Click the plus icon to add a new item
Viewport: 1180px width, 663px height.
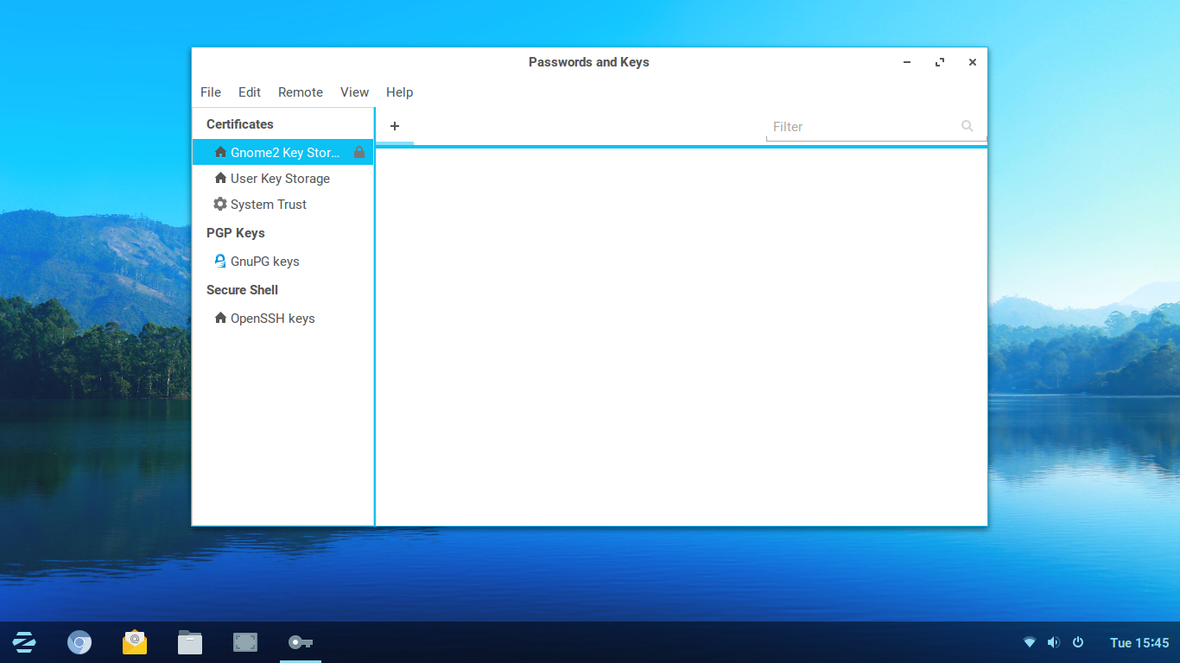tap(395, 126)
